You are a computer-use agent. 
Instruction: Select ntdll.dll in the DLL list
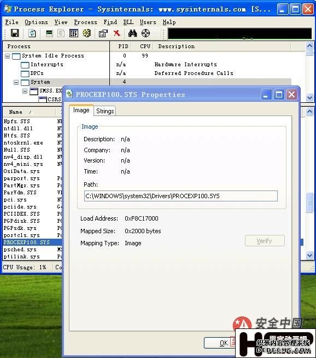coord(18,129)
